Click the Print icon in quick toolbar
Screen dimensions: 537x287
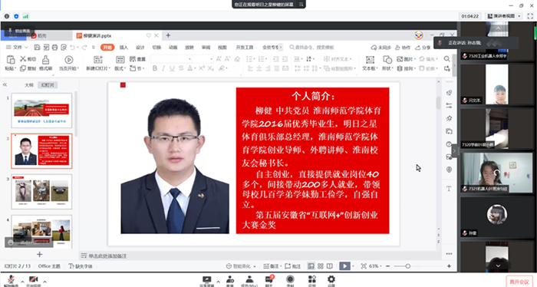[x=54, y=48]
